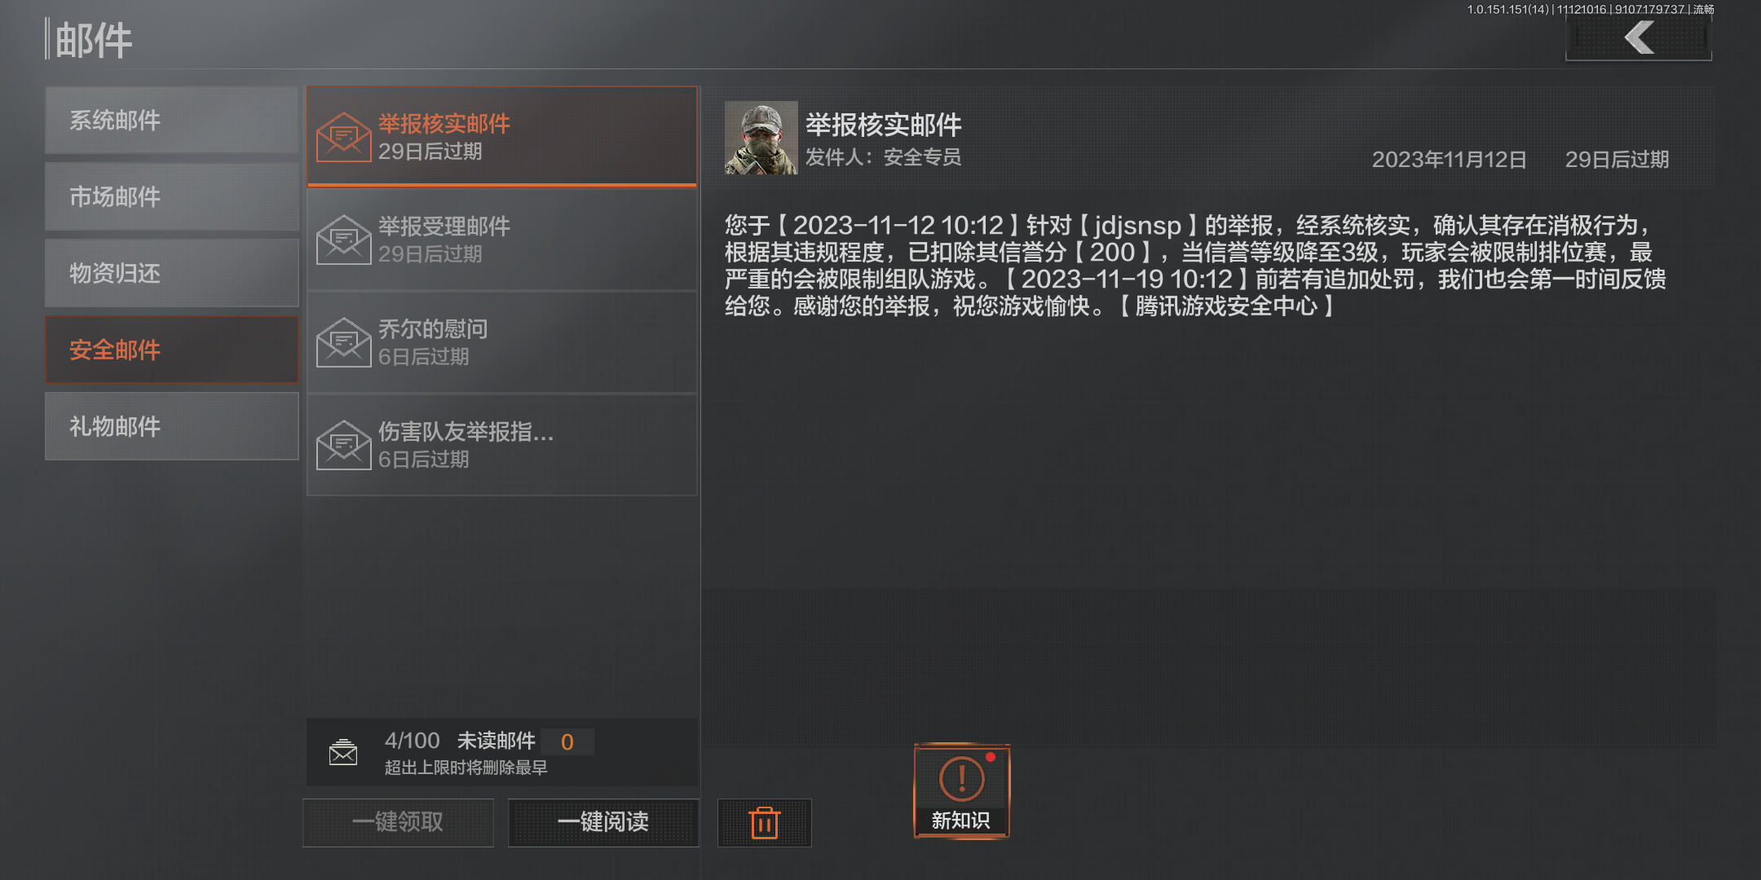Click envelope icon of 伤害队友举报指 mail

point(344,445)
